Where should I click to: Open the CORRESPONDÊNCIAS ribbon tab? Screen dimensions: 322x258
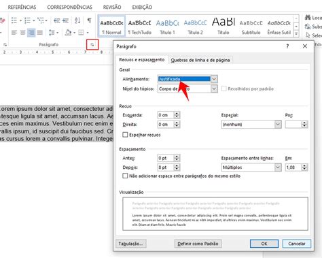tap(70, 7)
